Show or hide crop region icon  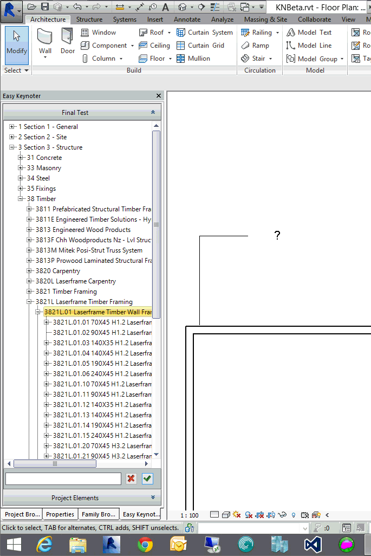point(271,514)
